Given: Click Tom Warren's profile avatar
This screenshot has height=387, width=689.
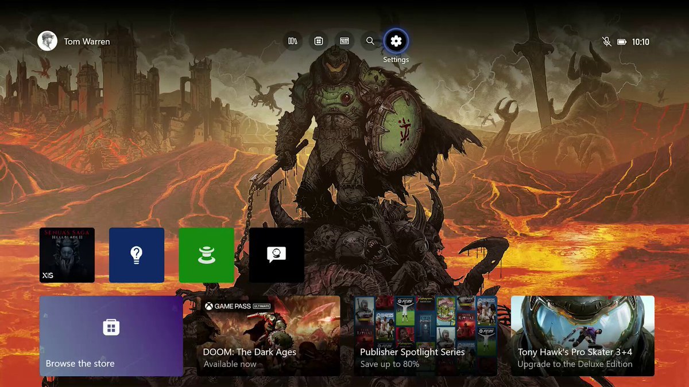Looking at the screenshot, I should point(48,41).
